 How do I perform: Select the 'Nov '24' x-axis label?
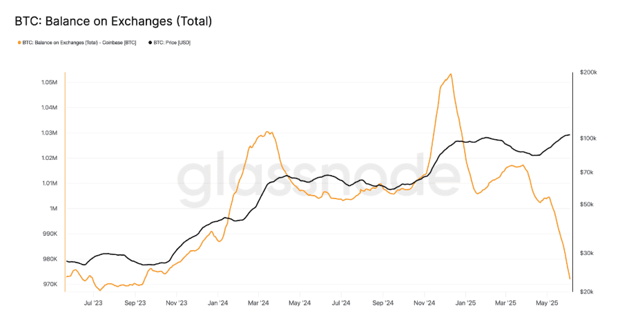point(425,303)
